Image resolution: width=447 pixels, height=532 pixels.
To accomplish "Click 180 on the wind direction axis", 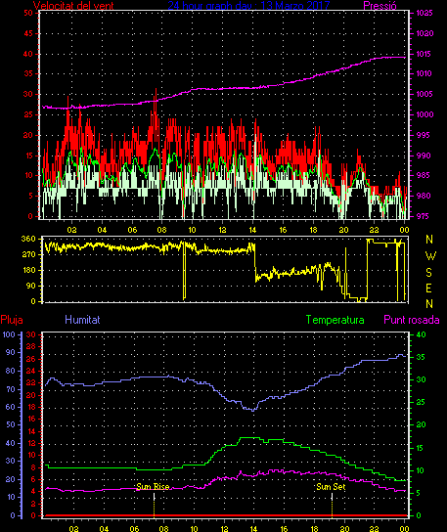I will (28, 271).
